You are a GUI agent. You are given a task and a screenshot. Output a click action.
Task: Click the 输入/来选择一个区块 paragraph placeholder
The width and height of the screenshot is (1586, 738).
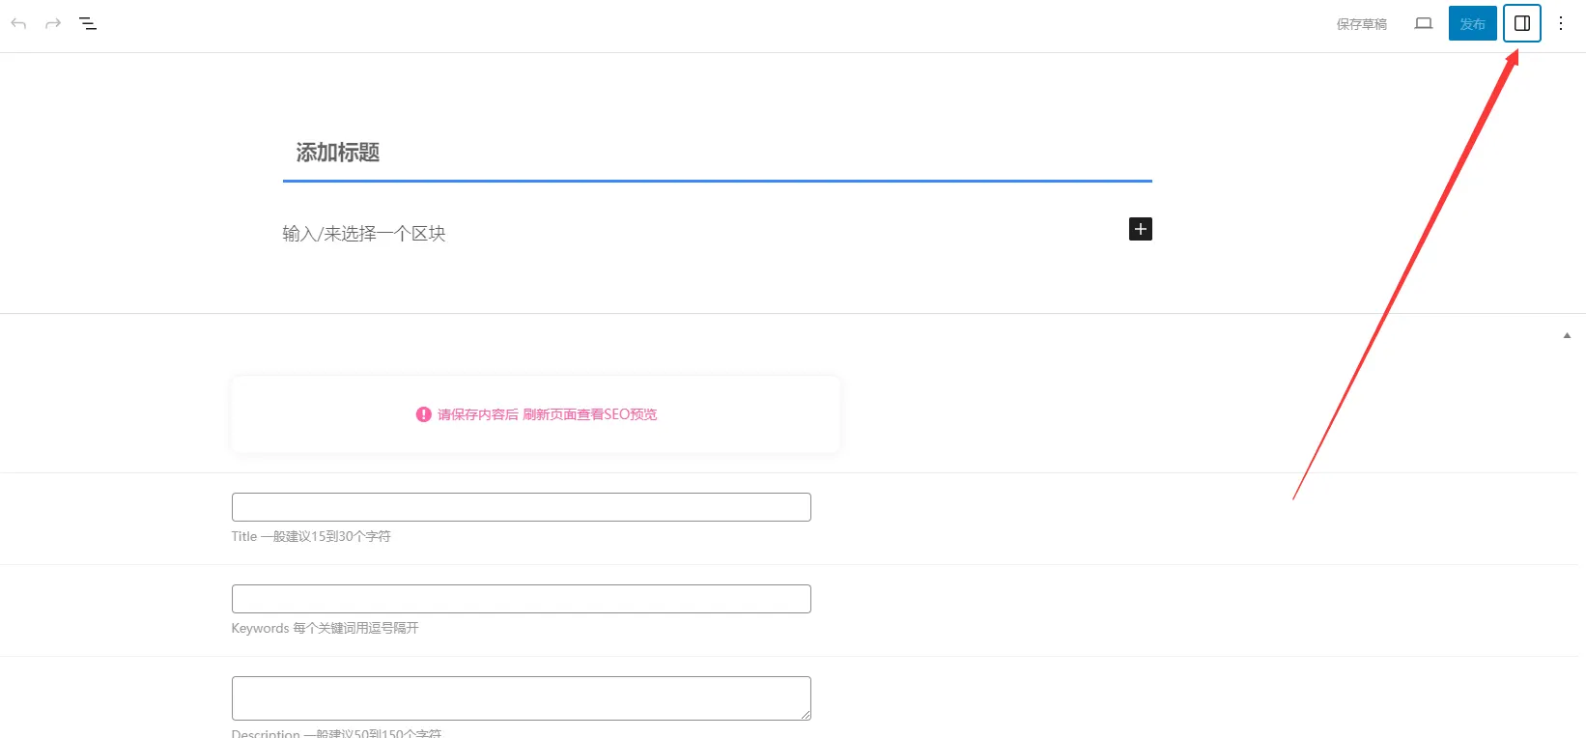tap(364, 233)
